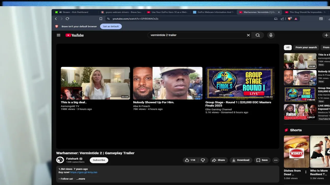This screenshot has height=185, width=330.
Task: Open the Aba N Preach channel link
Action: (x=142, y=106)
